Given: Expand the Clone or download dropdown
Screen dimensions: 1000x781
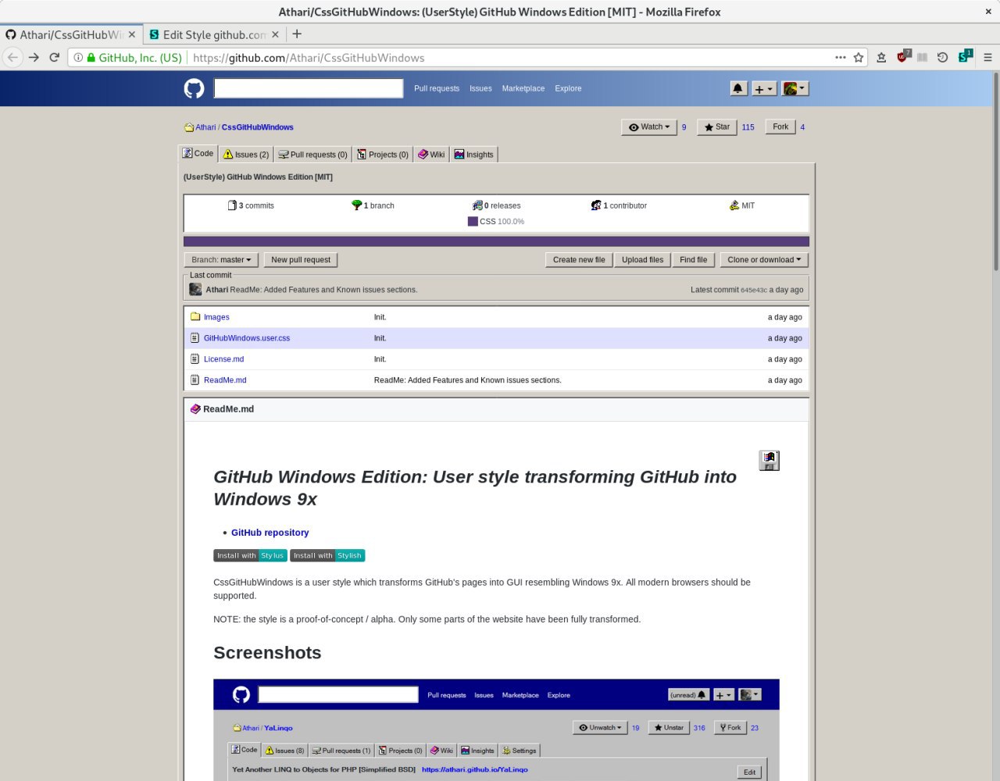Looking at the screenshot, I should (764, 259).
